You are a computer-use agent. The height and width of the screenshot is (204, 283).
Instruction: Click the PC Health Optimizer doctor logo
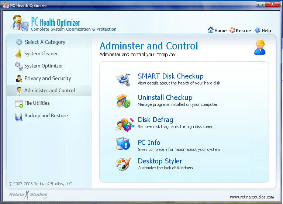tap(20, 23)
